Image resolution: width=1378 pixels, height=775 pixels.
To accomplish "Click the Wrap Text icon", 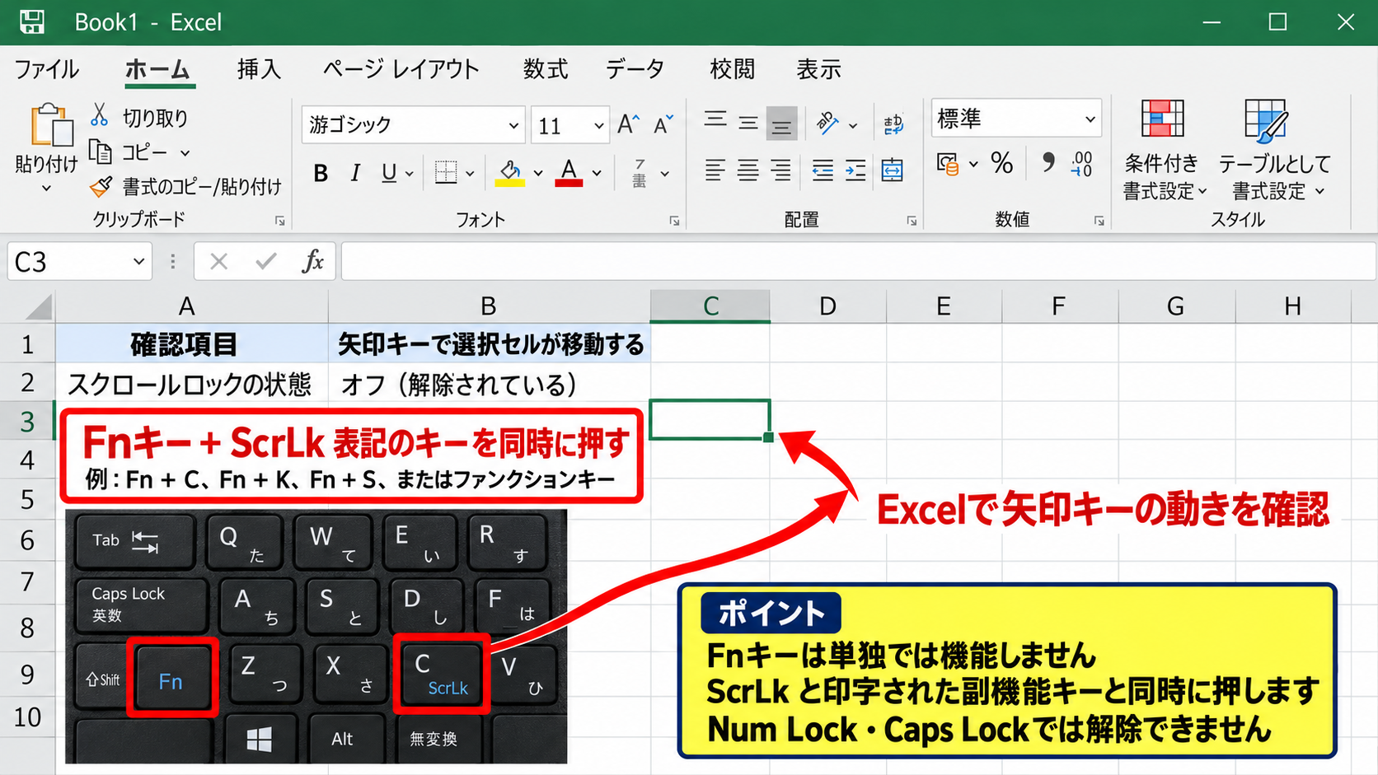I will (893, 124).
